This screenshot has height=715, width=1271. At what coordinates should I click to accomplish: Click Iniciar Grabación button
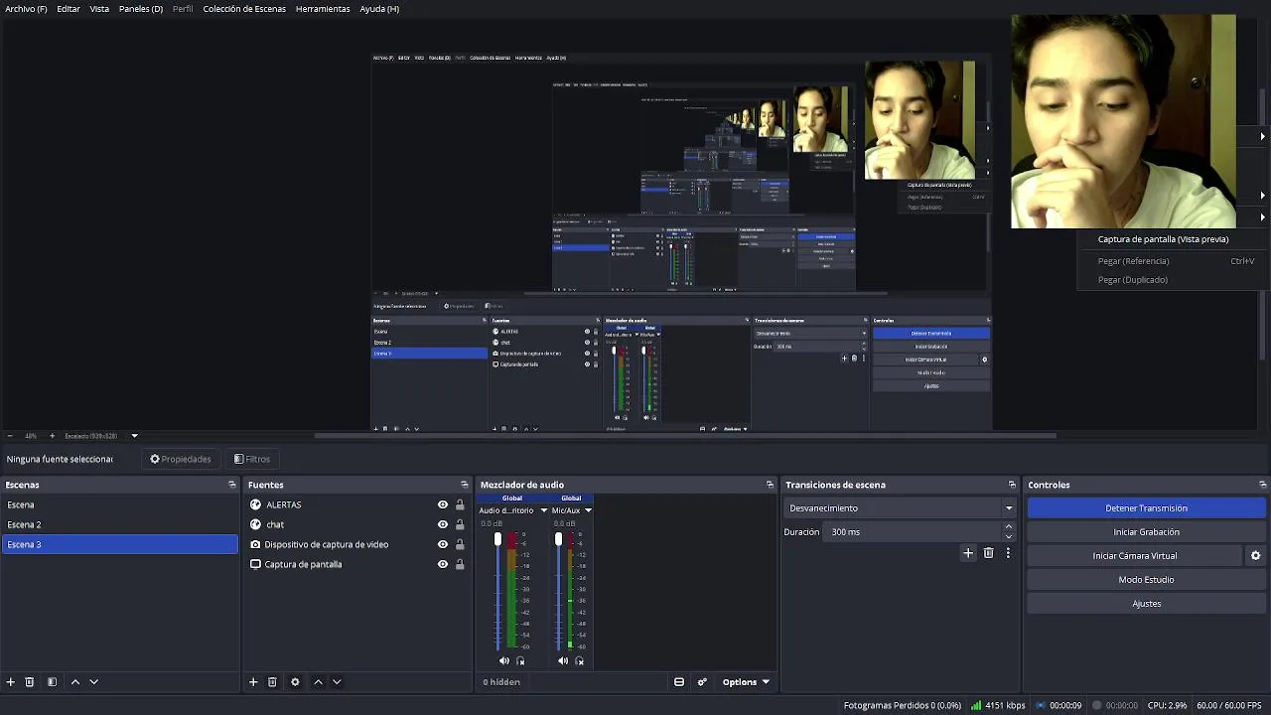(1146, 532)
